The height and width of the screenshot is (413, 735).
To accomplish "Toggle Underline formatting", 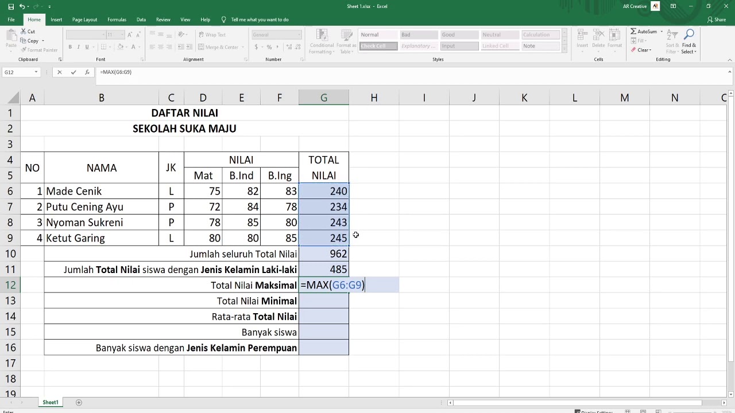I will (x=87, y=47).
